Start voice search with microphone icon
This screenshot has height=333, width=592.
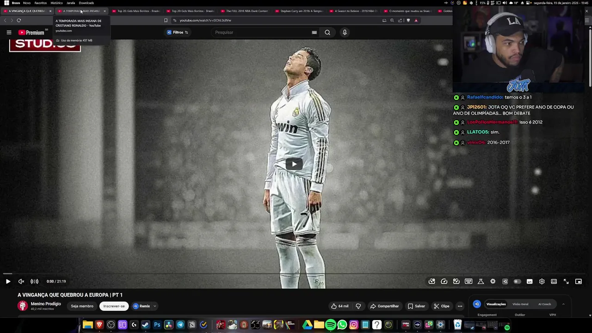point(345,32)
